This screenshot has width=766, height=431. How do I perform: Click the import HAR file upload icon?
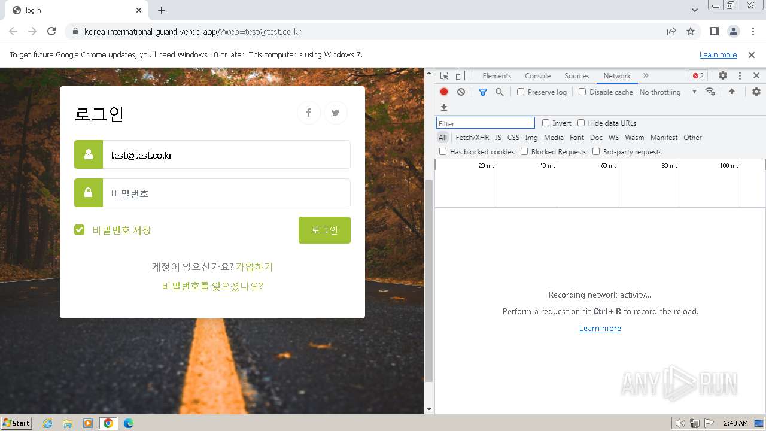pyautogui.click(x=731, y=92)
